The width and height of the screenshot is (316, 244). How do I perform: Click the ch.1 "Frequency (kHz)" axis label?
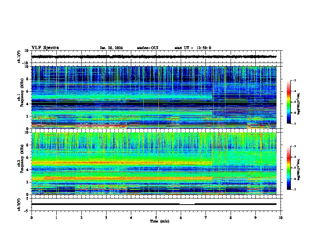click(x=22, y=93)
